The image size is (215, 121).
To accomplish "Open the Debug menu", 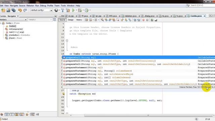I will [43, 6].
